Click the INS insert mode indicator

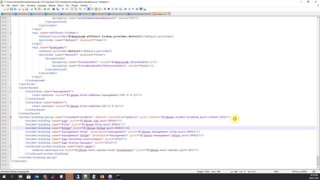click(314, 171)
